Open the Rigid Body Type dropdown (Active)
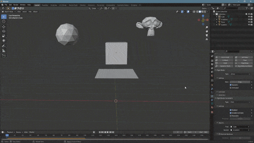 (x=240, y=74)
